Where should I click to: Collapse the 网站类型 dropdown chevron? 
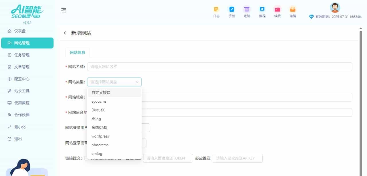137,82
